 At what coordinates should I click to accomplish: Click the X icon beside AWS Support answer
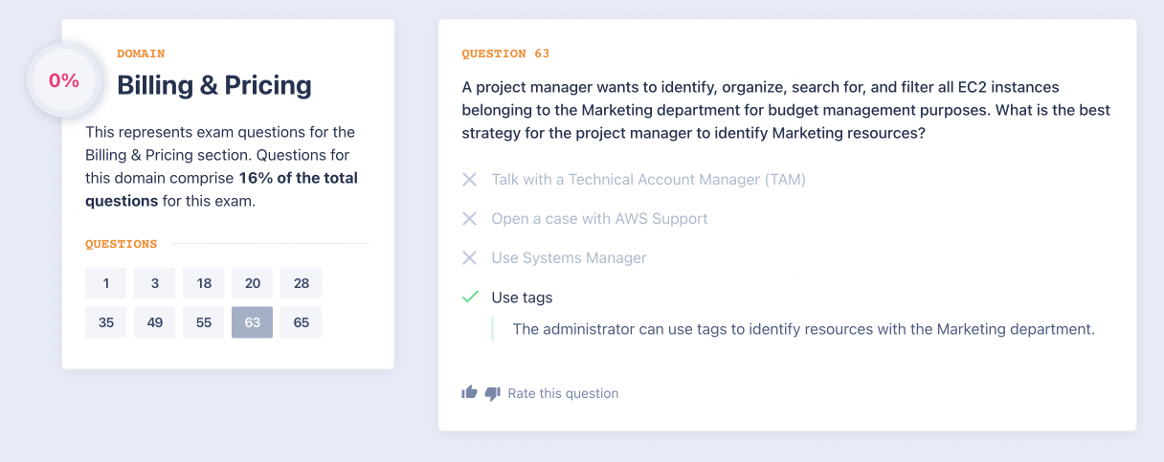pyautogui.click(x=470, y=219)
